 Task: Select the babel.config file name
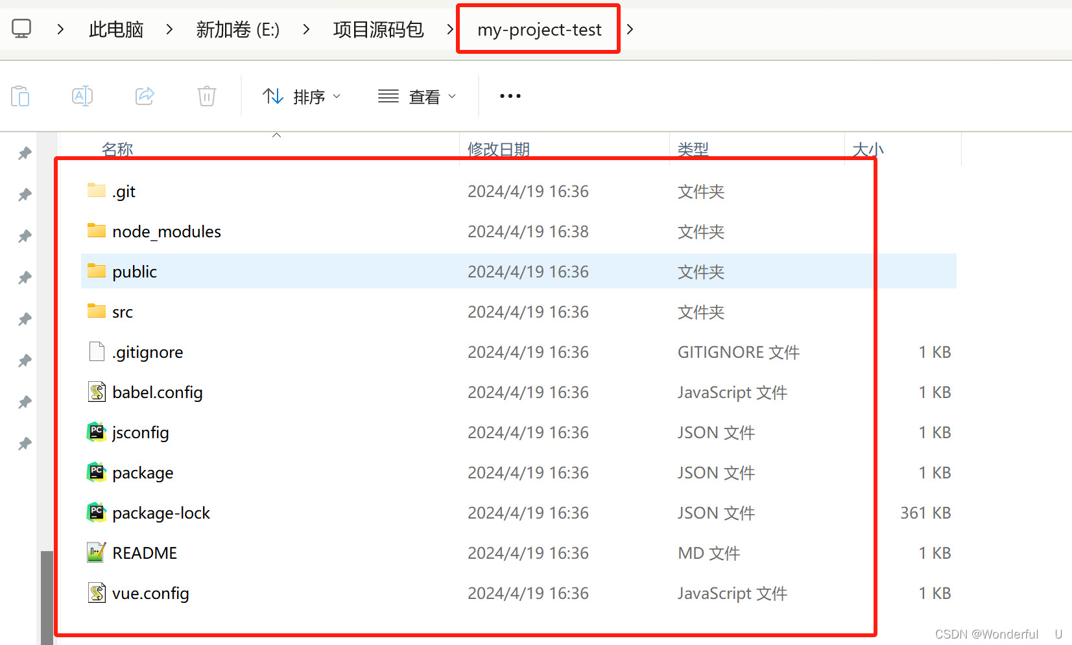coord(158,392)
